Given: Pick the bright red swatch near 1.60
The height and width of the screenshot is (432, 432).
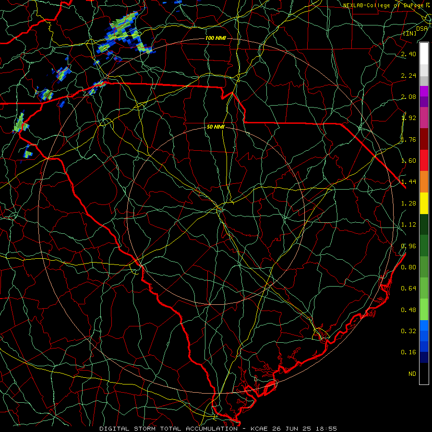Looking at the screenshot, I should [x=424, y=160].
